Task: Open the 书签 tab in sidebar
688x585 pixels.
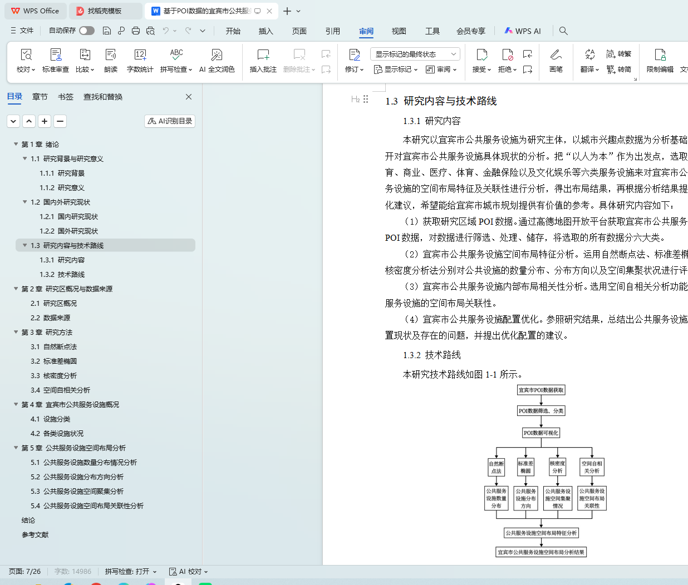Action: coord(66,97)
